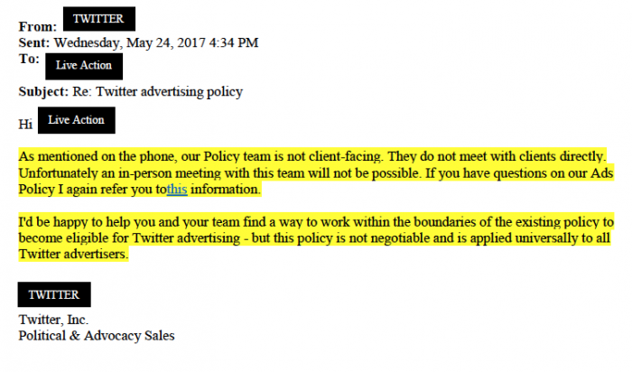This screenshot has height=372, width=632.
Task: Click the Live Action box after Hi
Action: 77,120
